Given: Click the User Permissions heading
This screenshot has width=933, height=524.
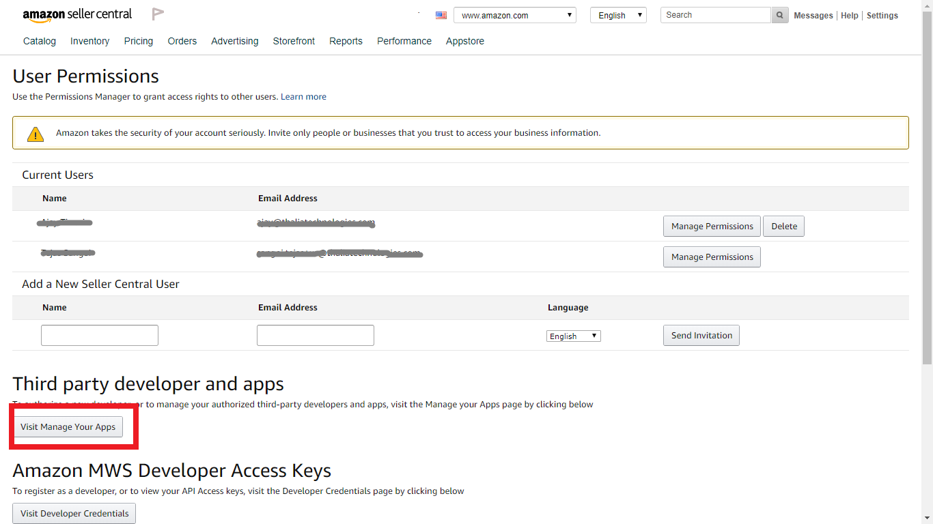Looking at the screenshot, I should (86, 76).
